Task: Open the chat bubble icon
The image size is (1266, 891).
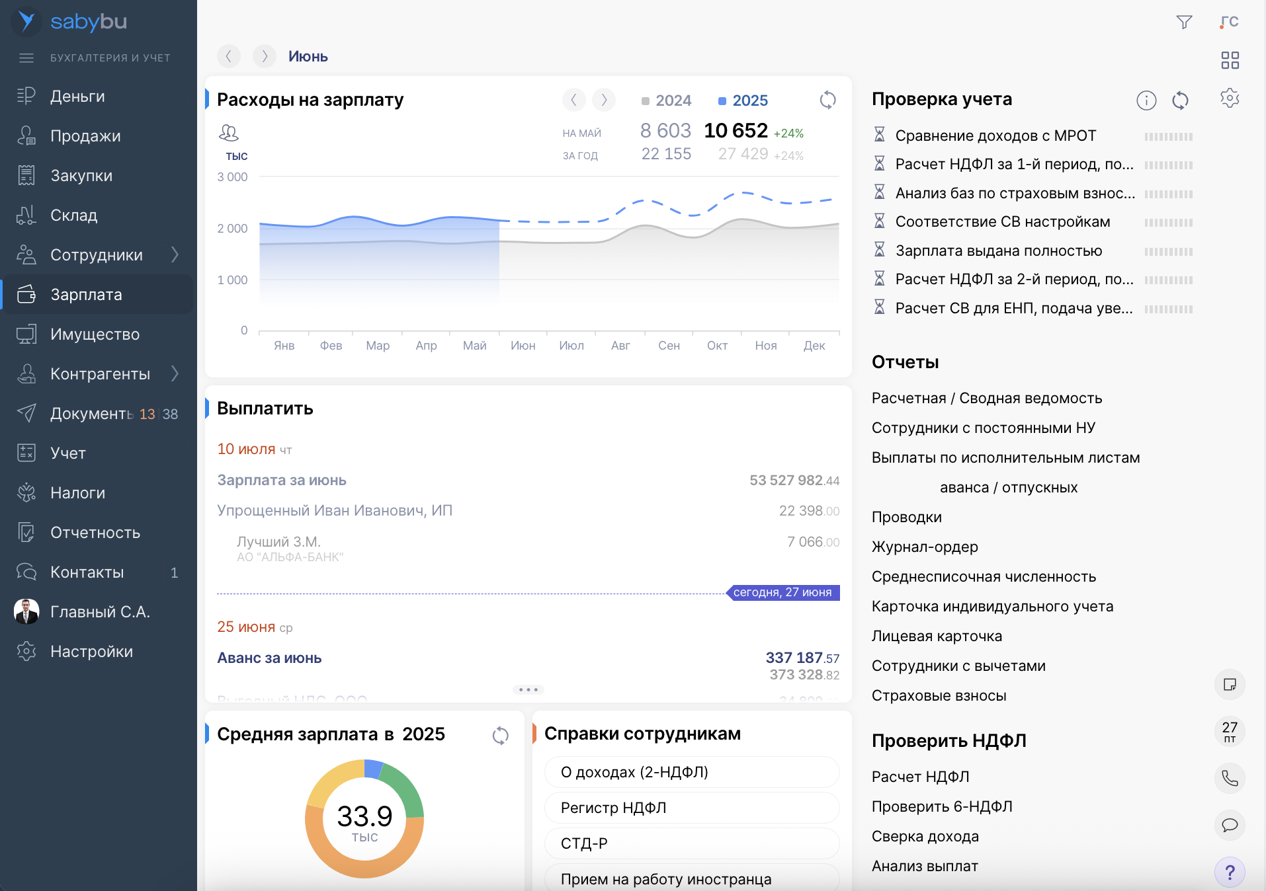Action: coord(1230,825)
